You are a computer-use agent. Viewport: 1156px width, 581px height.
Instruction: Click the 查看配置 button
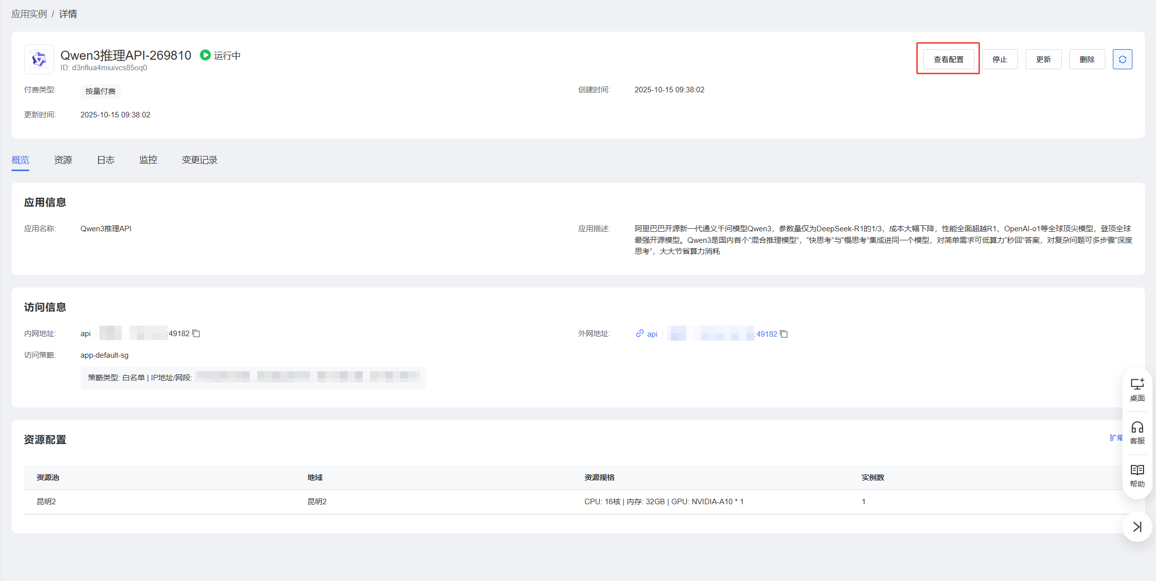pos(948,59)
